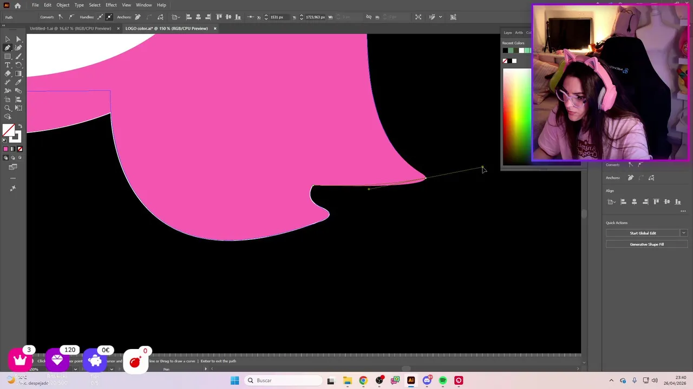The height and width of the screenshot is (389, 693).
Task: Select the Rotate tool
Action: pyautogui.click(x=18, y=65)
